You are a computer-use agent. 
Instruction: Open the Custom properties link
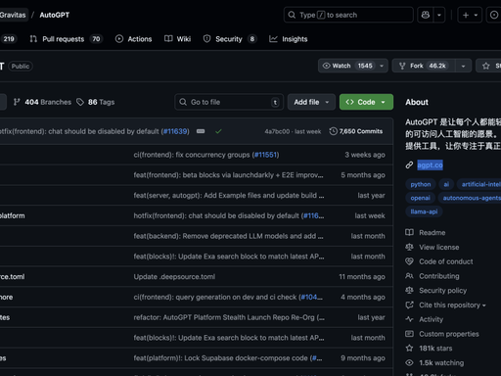pyautogui.click(x=449, y=334)
